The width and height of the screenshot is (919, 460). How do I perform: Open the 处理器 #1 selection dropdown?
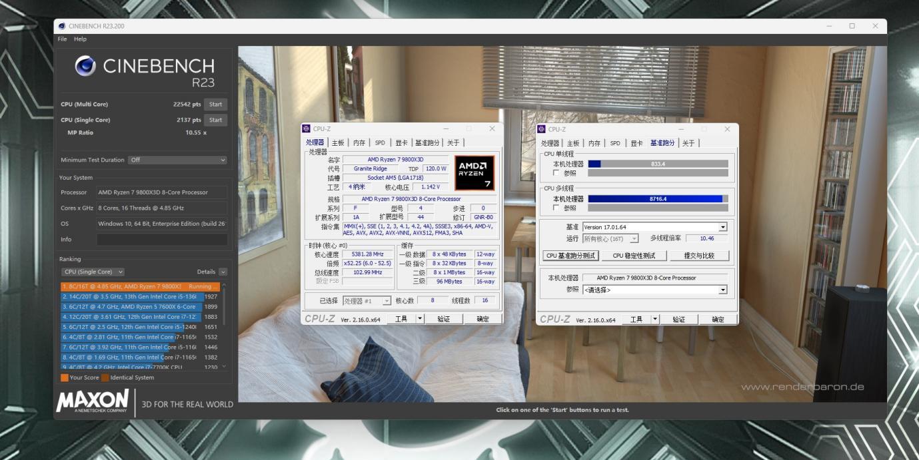pyautogui.click(x=367, y=301)
